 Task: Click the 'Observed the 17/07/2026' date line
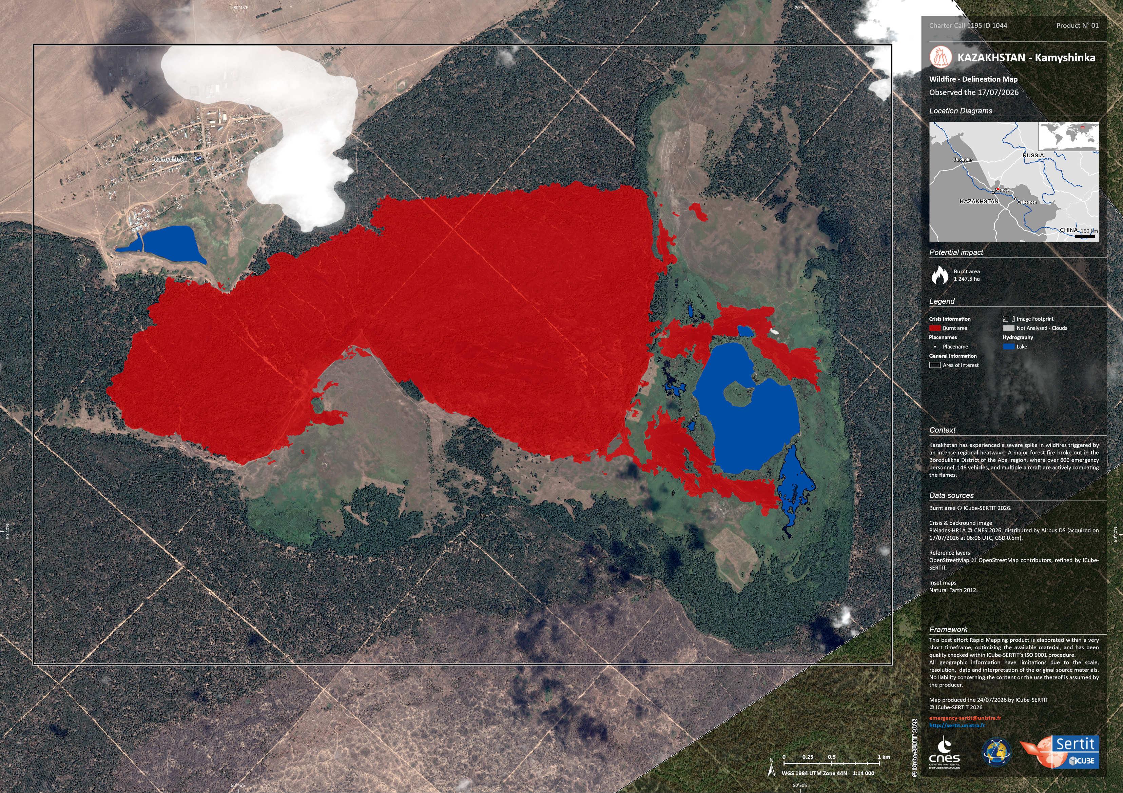coord(974,92)
